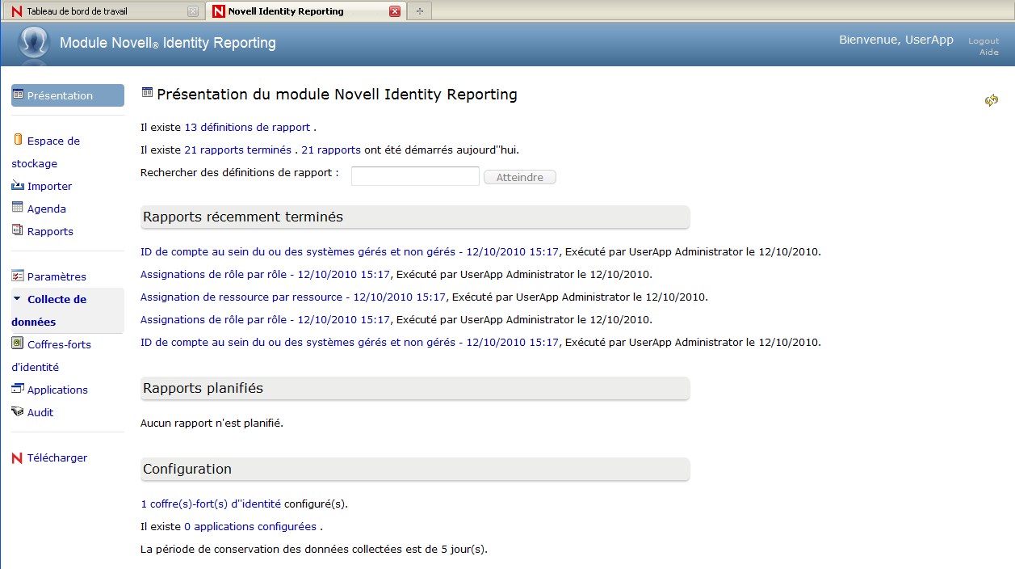
Task: Open the 21 rapports terminés link
Action: click(x=237, y=150)
